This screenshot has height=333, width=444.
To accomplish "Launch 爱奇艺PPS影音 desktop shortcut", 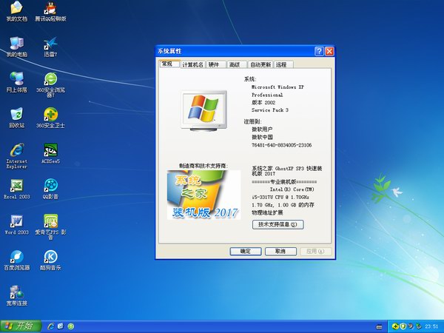I will click(x=50, y=227).
